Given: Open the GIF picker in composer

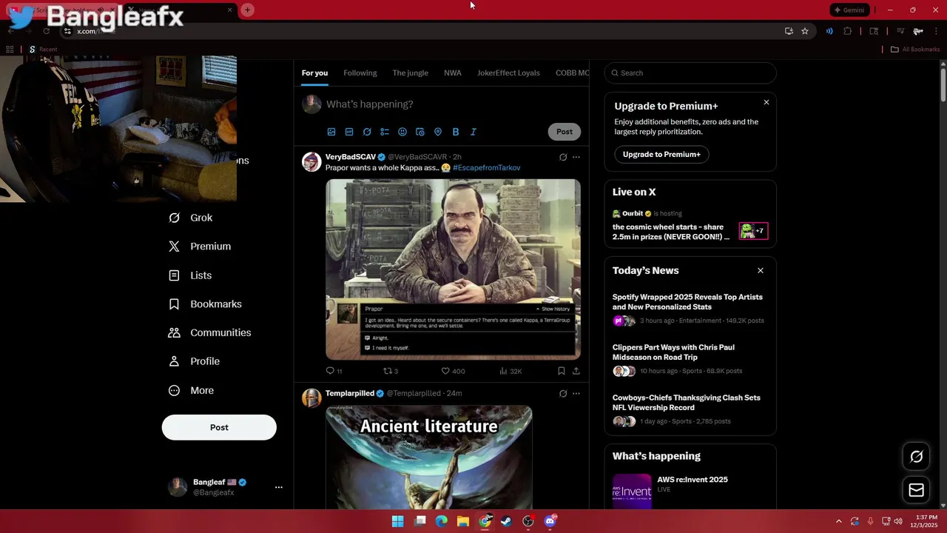Looking at the screenshot, I should click(x=349, y=132).
